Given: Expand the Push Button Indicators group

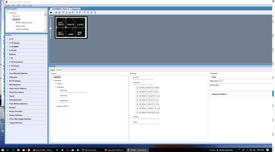Looking at the screenshot, I should (x=7, y=104).
